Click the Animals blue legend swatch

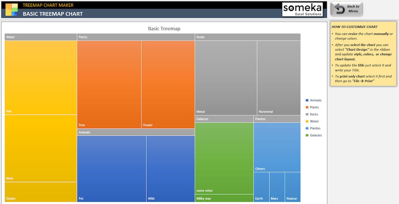(307, 100)
